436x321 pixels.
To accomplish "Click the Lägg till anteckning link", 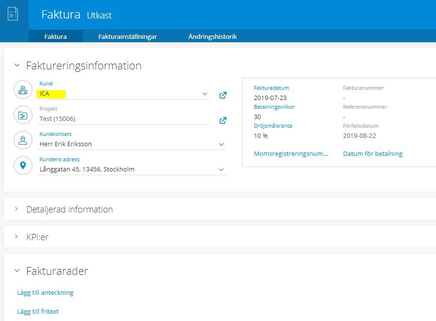I will tap(45, 293).
